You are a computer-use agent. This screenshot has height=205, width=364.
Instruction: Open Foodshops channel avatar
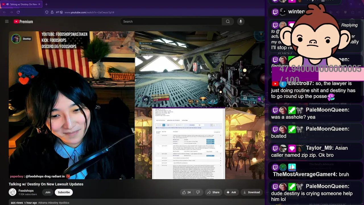pyautogui.click(x=13, y=192)
